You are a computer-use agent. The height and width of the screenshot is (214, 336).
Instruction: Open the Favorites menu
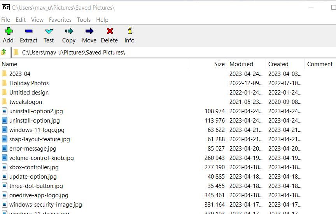(60, 20)
